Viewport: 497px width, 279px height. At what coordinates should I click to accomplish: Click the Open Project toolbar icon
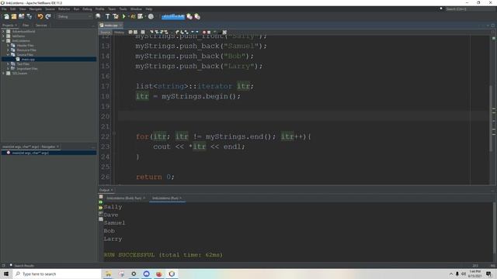pyautogui.click(x=22, y=16)
